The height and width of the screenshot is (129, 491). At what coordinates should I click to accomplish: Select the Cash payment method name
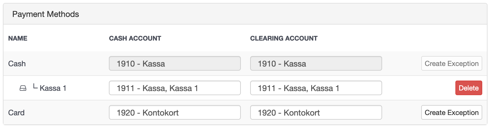click(x=17, y=64)
